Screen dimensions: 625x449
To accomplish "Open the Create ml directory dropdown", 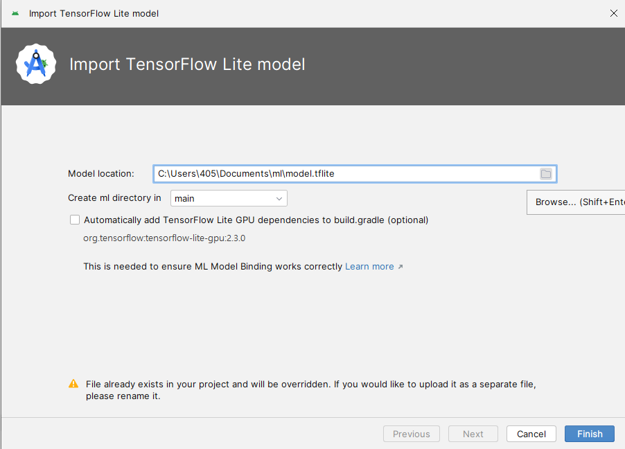I will (x=229, y=198).
